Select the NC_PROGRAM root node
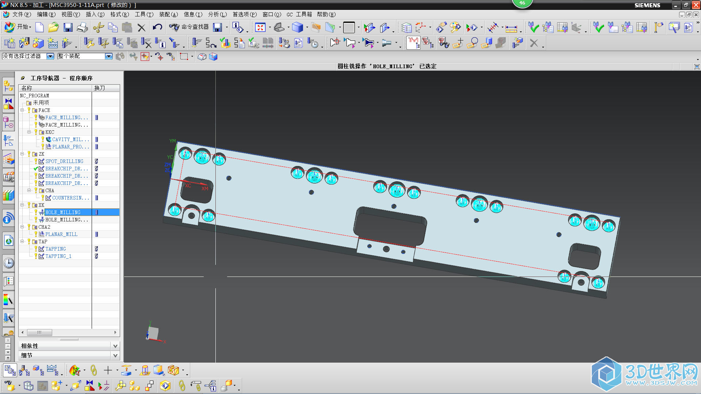Image resolution: width=701 pixels, height=394 pixels. pos(34,96)
